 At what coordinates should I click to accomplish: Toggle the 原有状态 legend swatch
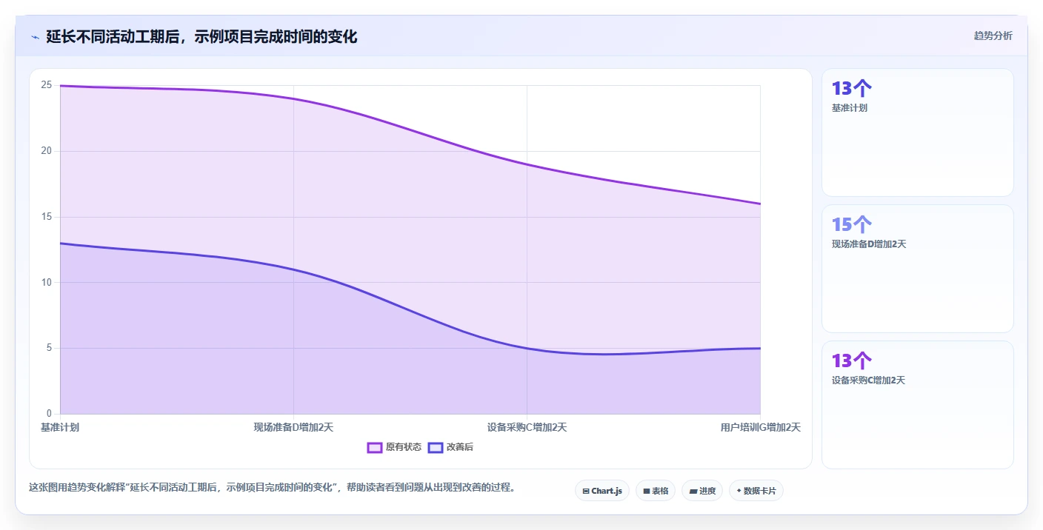375,447
